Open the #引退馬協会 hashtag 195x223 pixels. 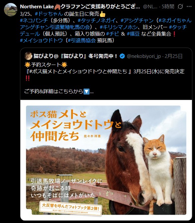82,40
